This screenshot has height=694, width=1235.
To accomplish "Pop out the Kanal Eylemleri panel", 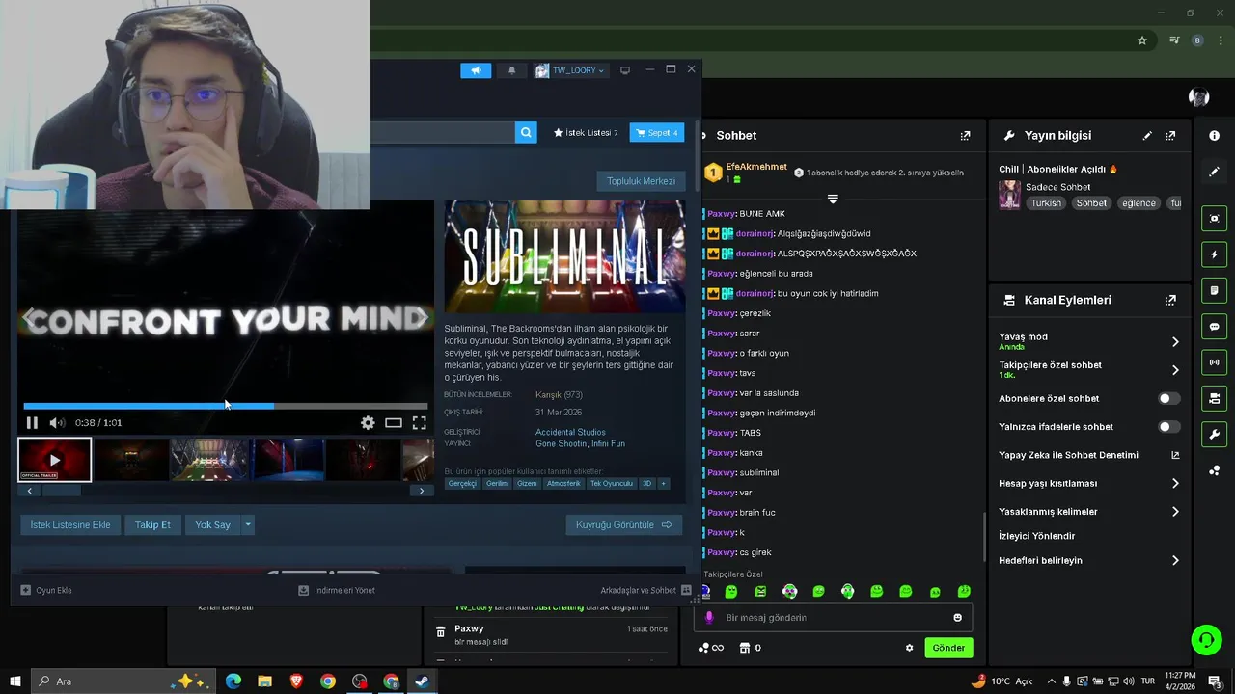I will 1170,300.
